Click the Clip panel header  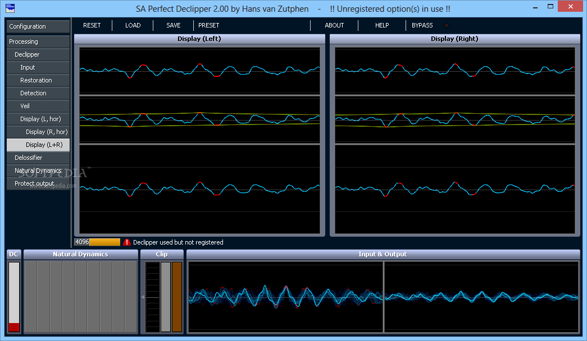click(162, 254)
